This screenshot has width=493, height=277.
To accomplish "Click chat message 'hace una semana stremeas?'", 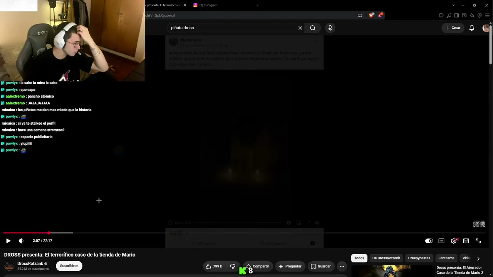I will pyautogui.click(x=41, y=130).
